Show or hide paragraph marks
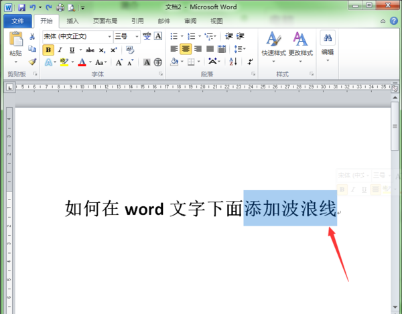This screenshot has width=402, height=314. (250, 62)
